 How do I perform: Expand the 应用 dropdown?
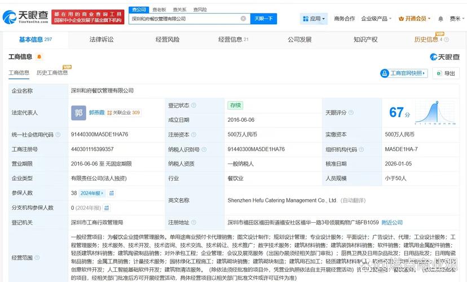coord(314,19)
